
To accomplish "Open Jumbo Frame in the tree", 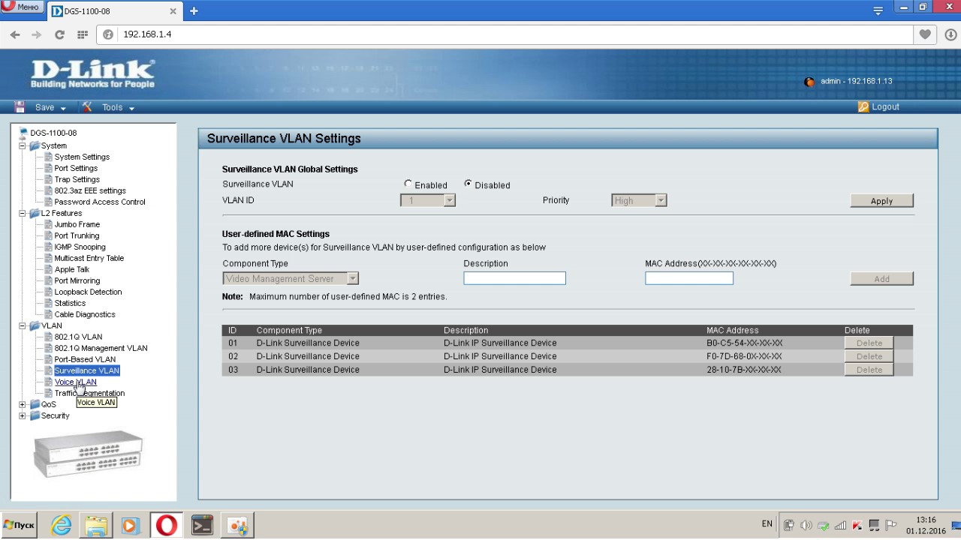I will (77, 224).
